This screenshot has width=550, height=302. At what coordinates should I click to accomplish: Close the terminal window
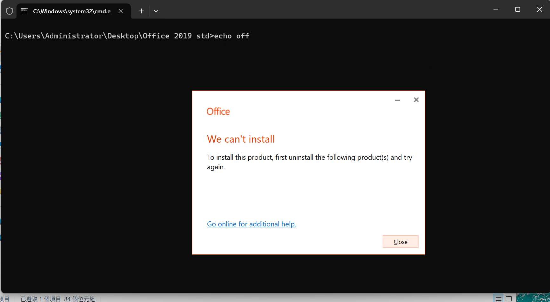[540, 9]
